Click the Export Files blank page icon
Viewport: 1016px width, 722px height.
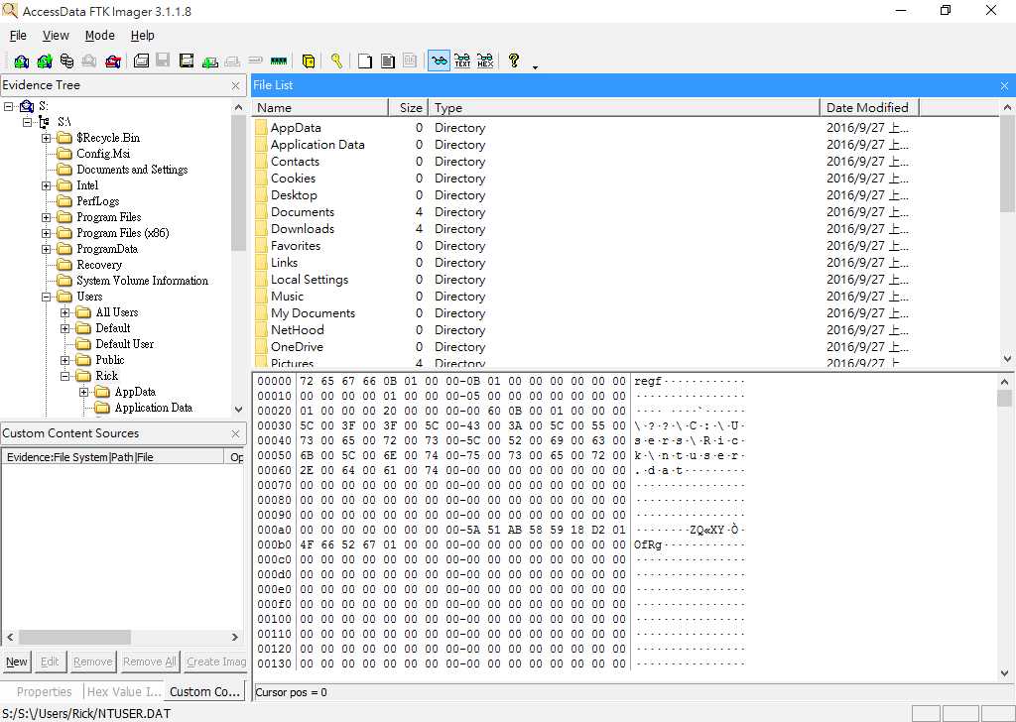pos(365,60)
